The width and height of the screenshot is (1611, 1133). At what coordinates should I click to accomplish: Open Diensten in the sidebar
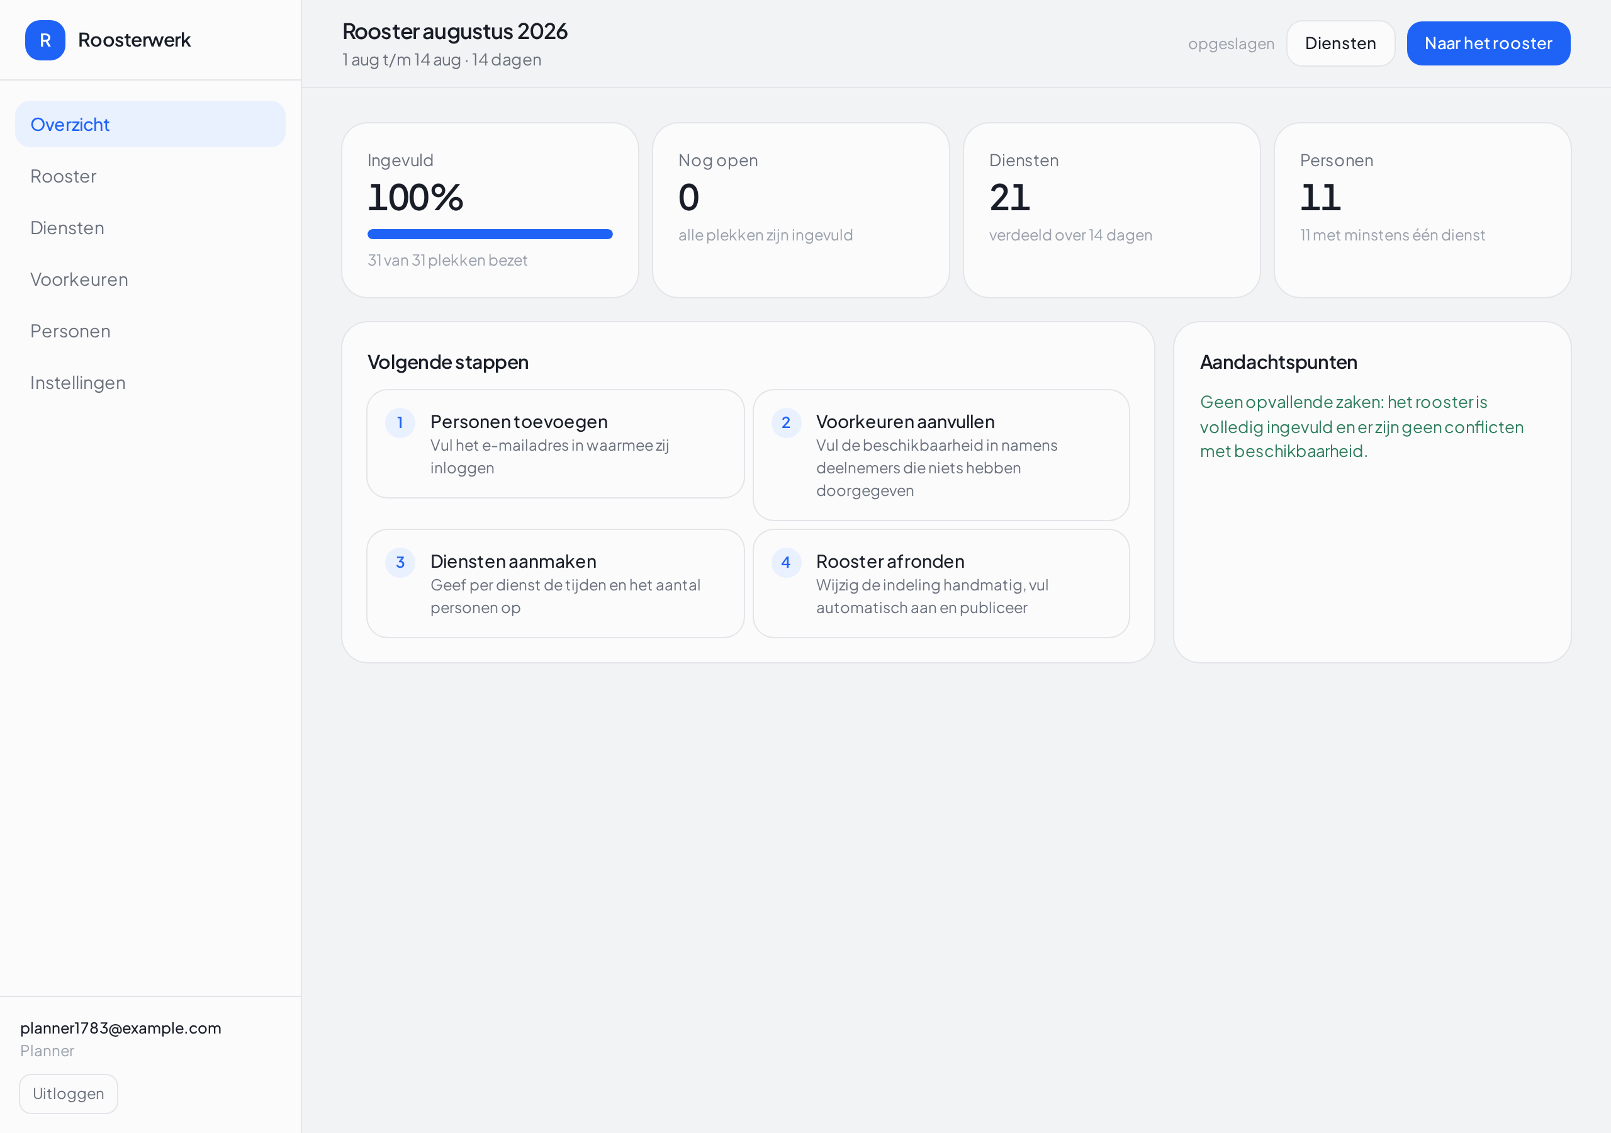(x=150, y=227)
